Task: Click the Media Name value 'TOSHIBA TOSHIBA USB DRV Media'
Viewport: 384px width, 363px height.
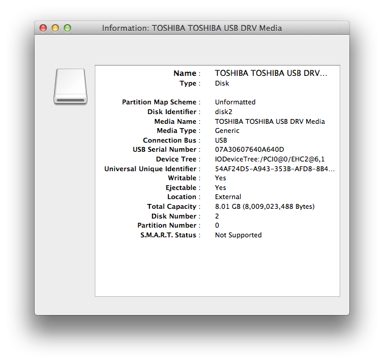Action: pyautogui.click(x=270, y=121)
